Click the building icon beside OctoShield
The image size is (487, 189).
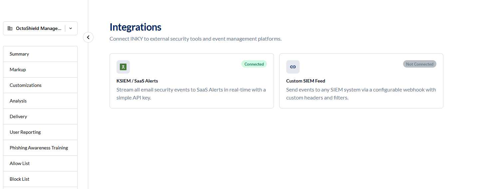(x=10, y=28)
